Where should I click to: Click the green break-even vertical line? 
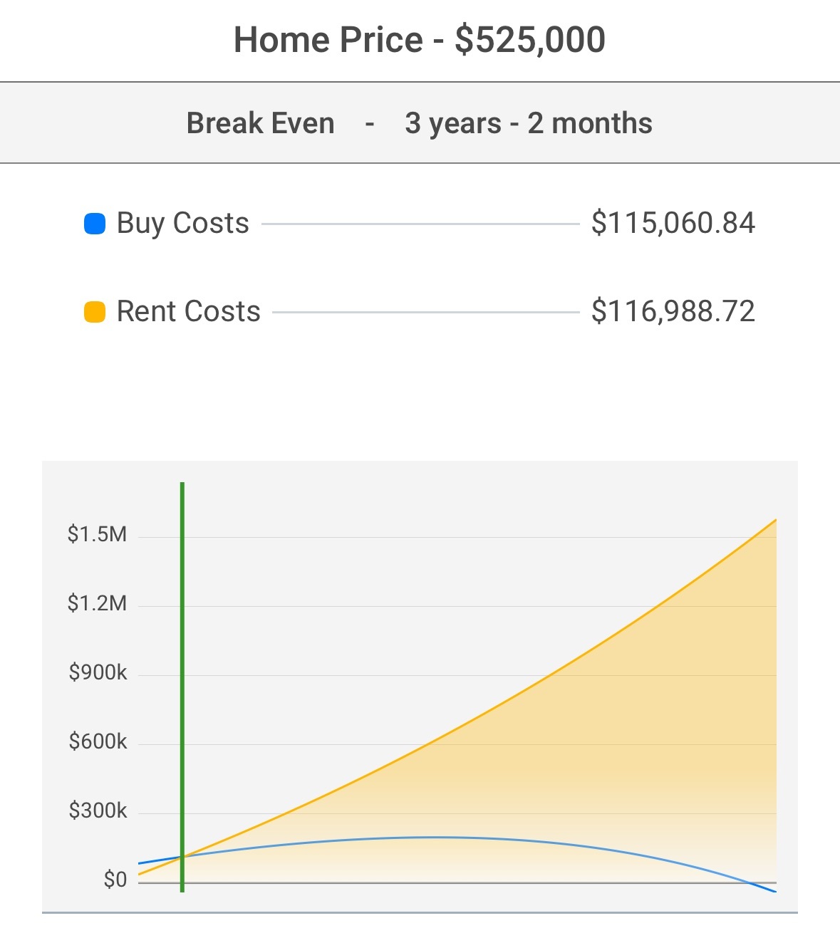182,641
